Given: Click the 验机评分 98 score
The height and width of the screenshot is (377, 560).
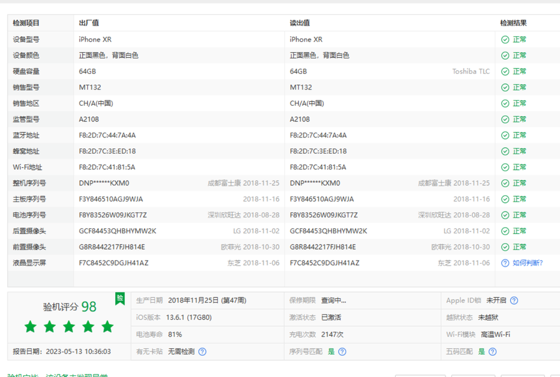Looking at the screenshot, I should [x=70, y=307].
